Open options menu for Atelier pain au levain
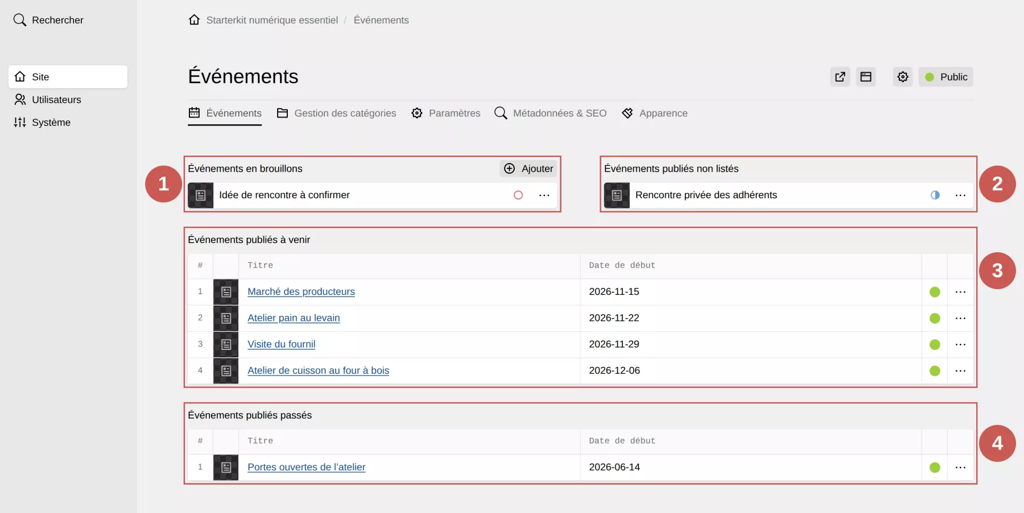1024x513 pixels. 961,318
